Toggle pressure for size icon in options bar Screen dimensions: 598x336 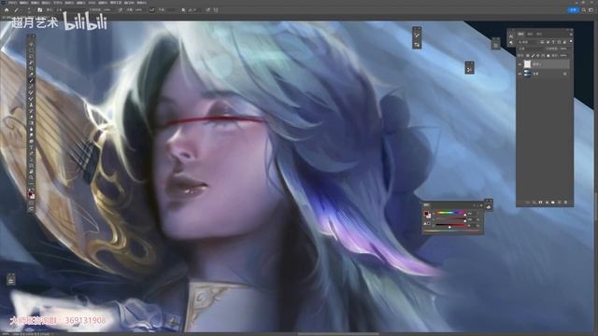(207, 10)
